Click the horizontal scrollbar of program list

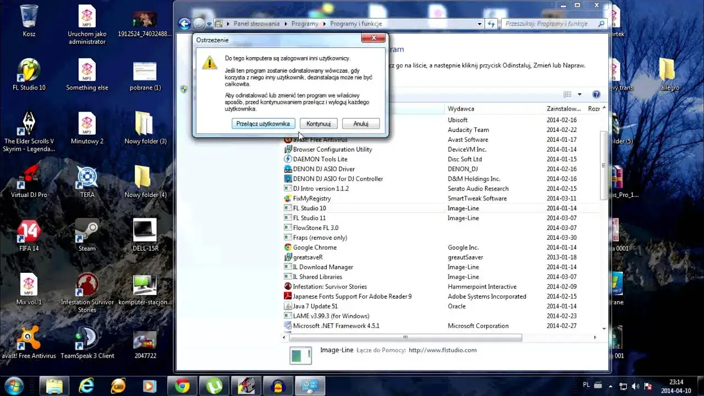point(405,337)
